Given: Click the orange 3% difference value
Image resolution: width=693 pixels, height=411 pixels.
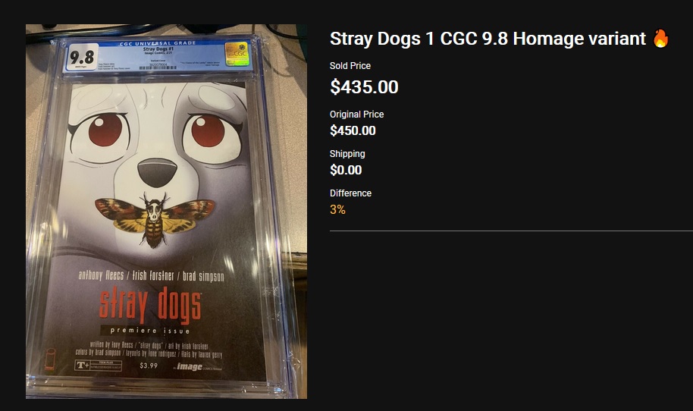Looking at the screenshot, I should pyautogui.click(x=337, y=209).
